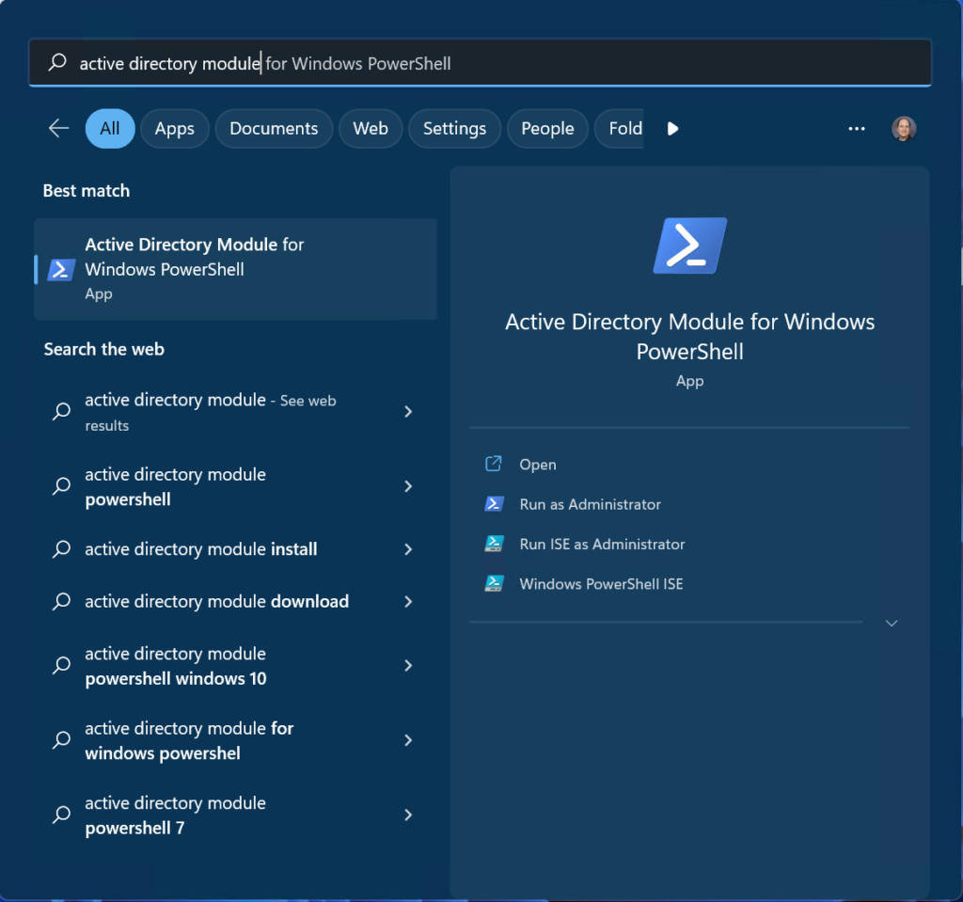The width and height of the screenshot is (963, 902).
Task: Expand 'active directory module install' suggestion arrow
Action: tap(408, 549)
